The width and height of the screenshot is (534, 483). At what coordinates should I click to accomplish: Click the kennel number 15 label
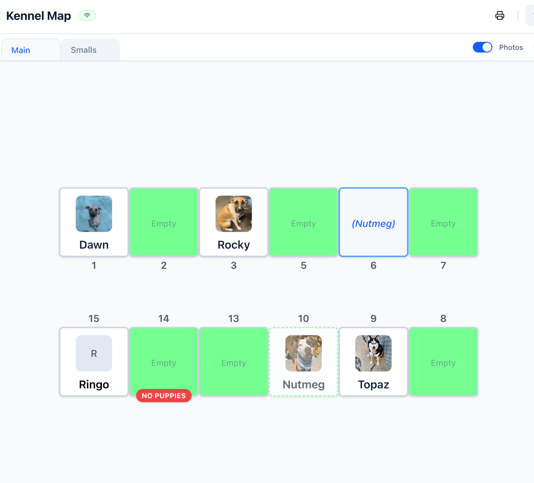tap(94, 318)
